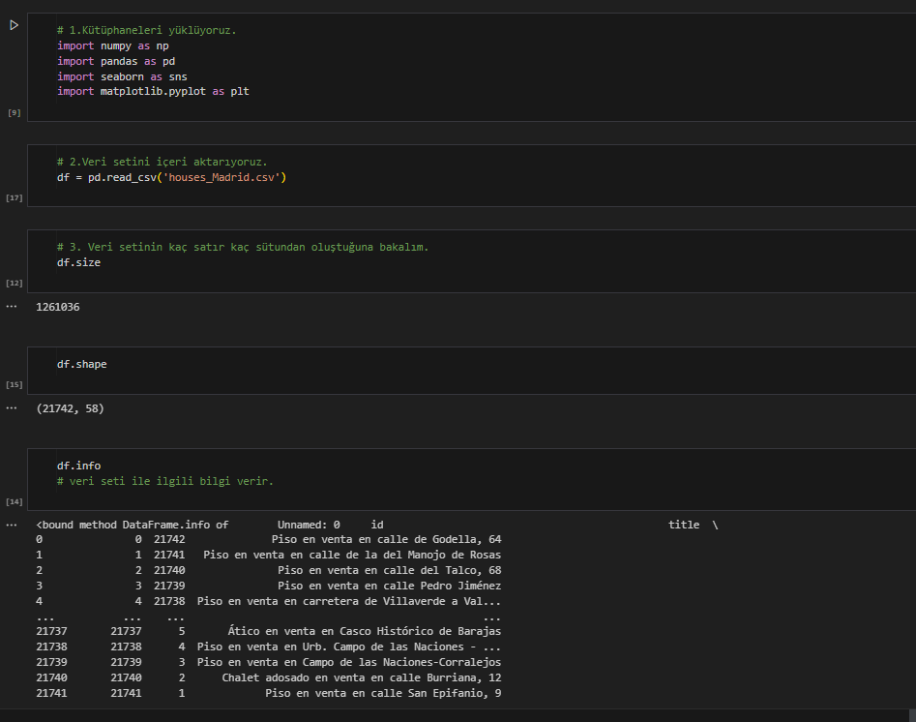Place cursor on 'import matplotlib.pyplot as plt' line

(153, 91)
